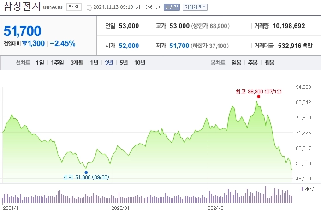
Task: Select the 1주일 chart range
Action: tap(58, 63)
